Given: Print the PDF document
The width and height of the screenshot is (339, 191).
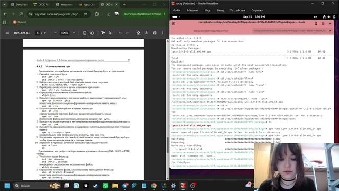Looking at the screenshot, I should (x=154, y=33).
